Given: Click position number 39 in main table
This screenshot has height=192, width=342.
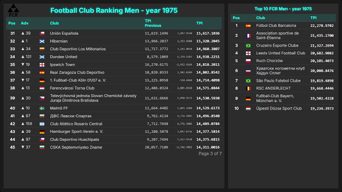Looking at the screenshot, I should pos(13,98).
